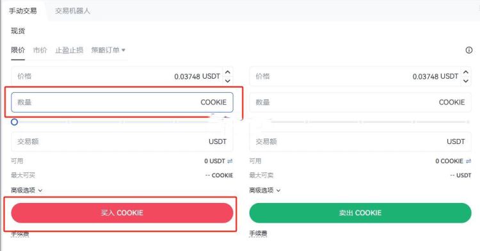Click transfer icon next to 0 USDT

(x=230, y=161)
